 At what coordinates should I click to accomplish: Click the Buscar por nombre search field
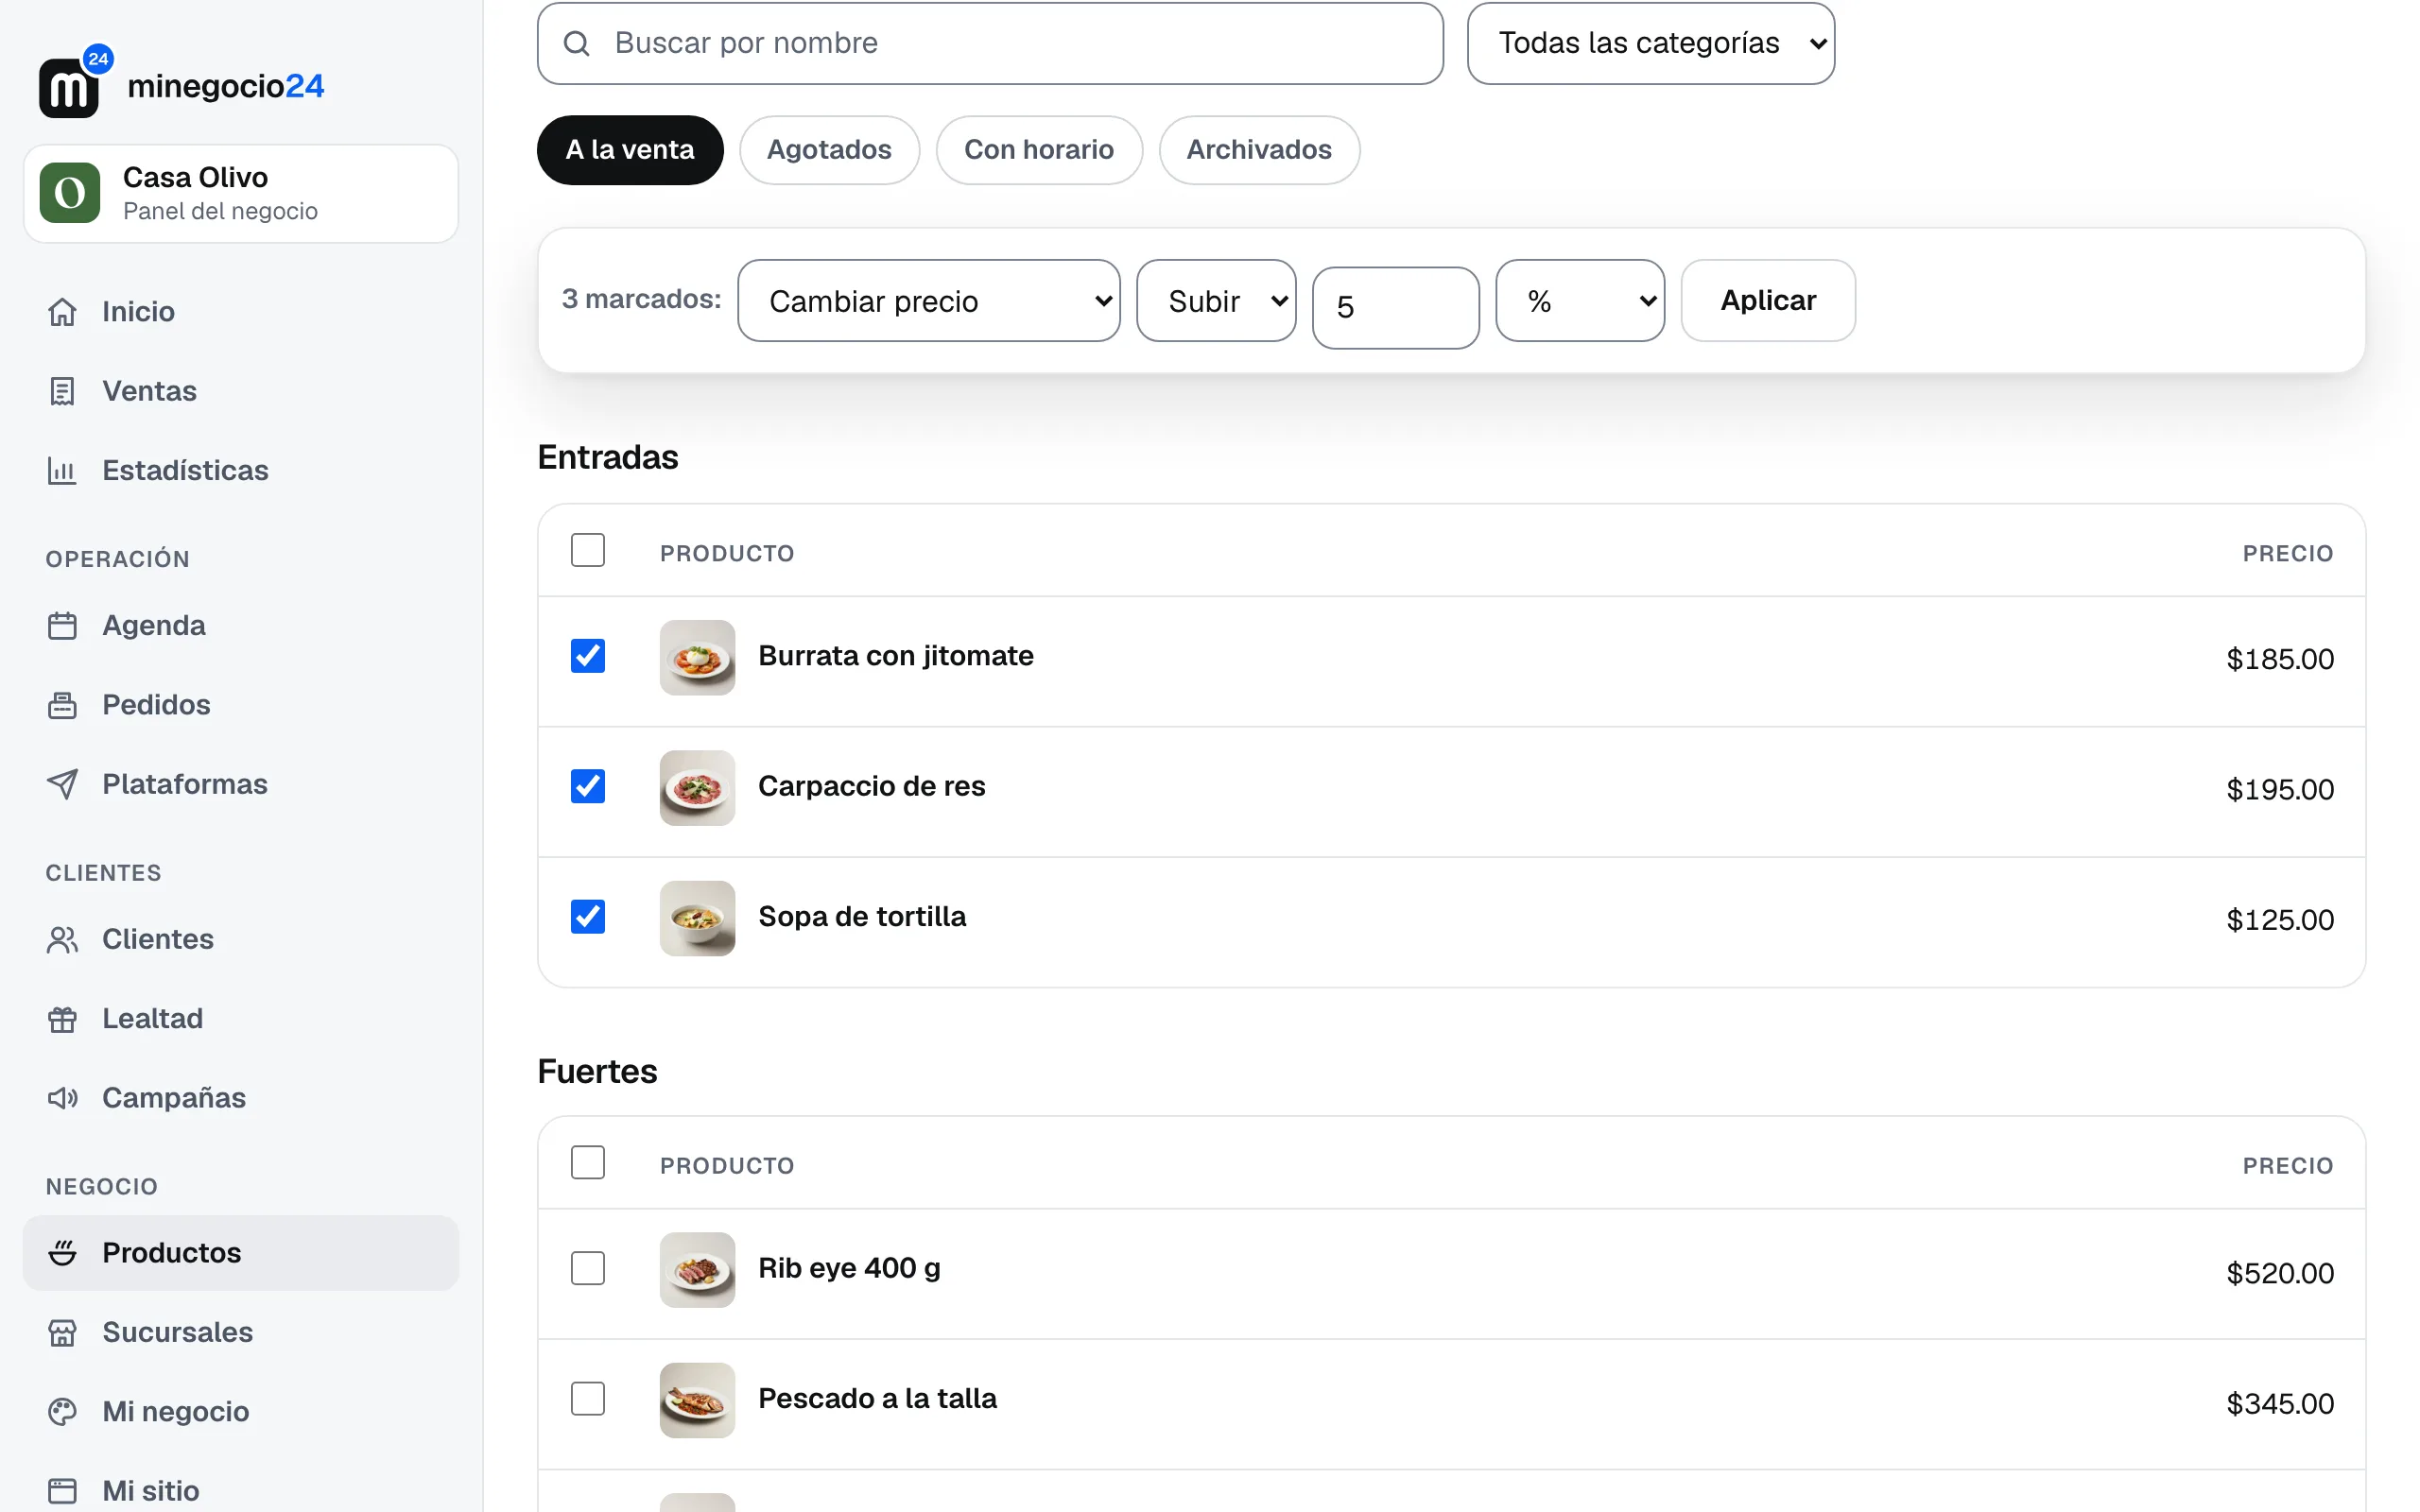click(x=990, y=43)
